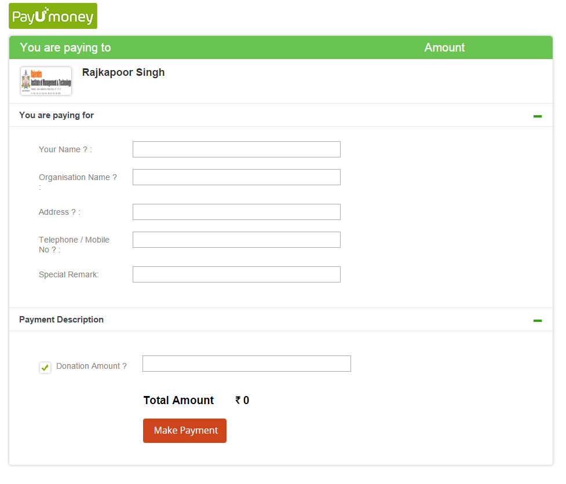The width and height of the screenshot is (566, 484).
Task: Click the ₹ 0 amount value
Action: [241, 400]
